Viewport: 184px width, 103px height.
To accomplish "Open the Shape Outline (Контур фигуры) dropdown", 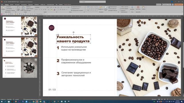I will click(x=113, y=9).
